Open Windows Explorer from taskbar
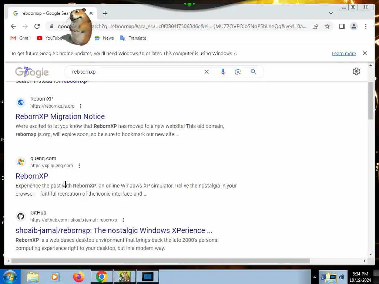Screen dimensions: 379x284 [x=33, y=277]
